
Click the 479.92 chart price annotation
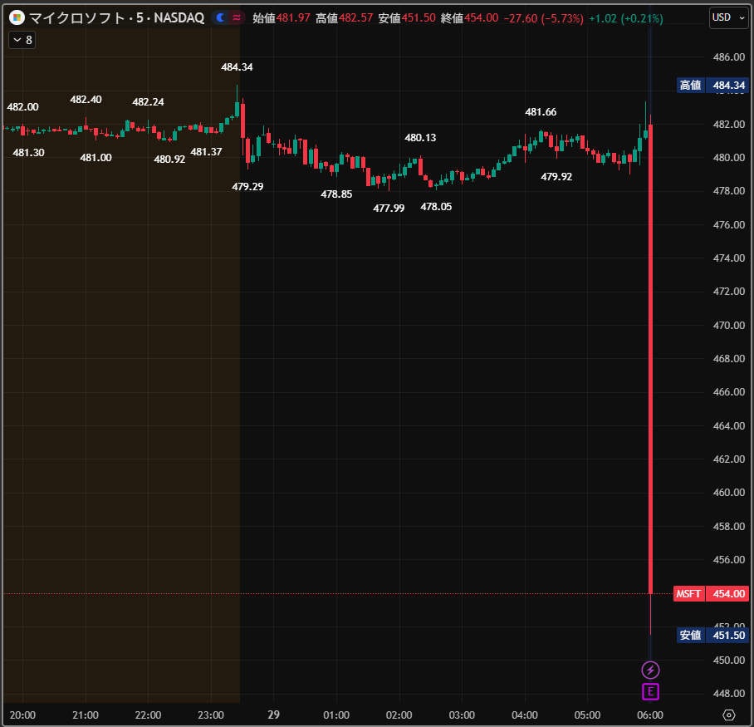coord(556,176)
